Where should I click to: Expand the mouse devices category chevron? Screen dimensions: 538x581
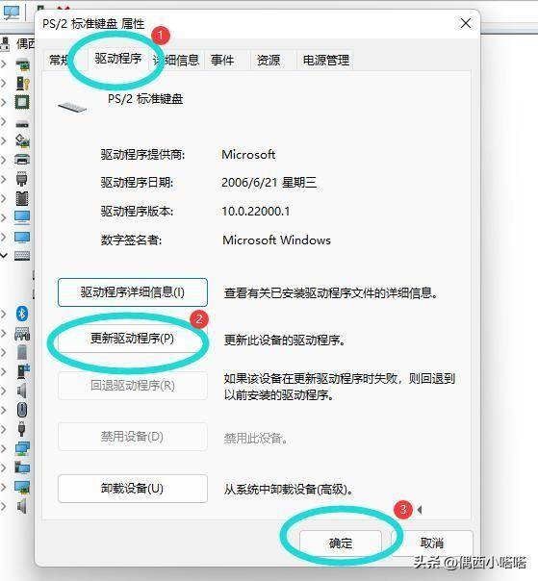point(4,410)
